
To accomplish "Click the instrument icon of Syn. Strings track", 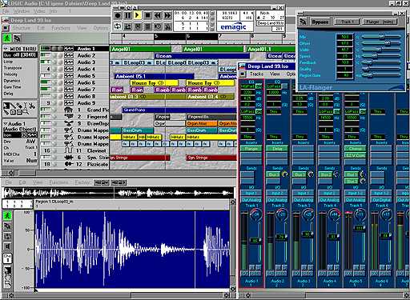I will (x=69, y=158).
